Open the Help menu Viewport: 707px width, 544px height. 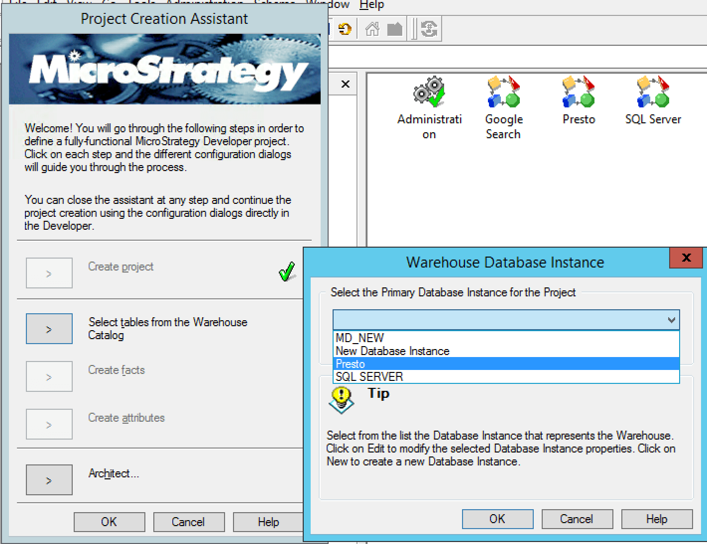[371, 5]
